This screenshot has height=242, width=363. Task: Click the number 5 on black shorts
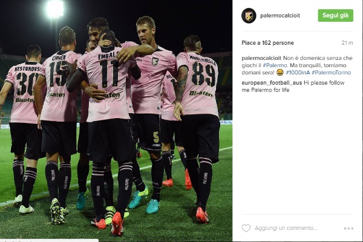156,137
